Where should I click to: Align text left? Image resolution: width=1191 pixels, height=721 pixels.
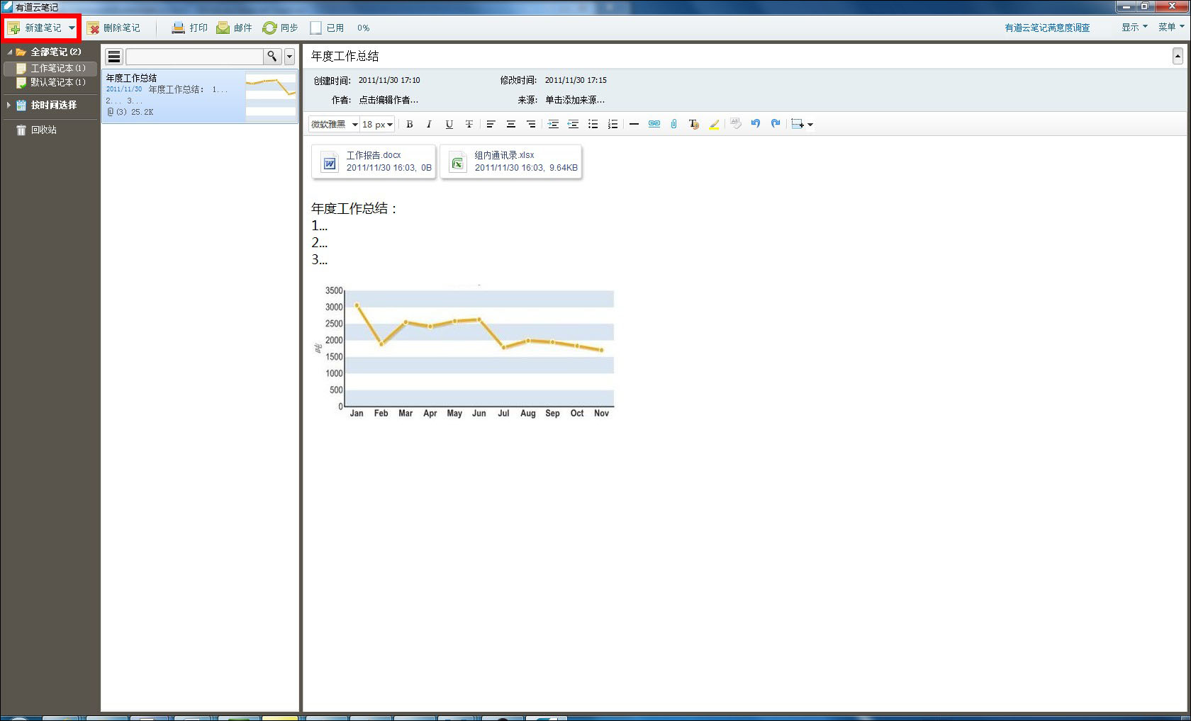(491, 125)
